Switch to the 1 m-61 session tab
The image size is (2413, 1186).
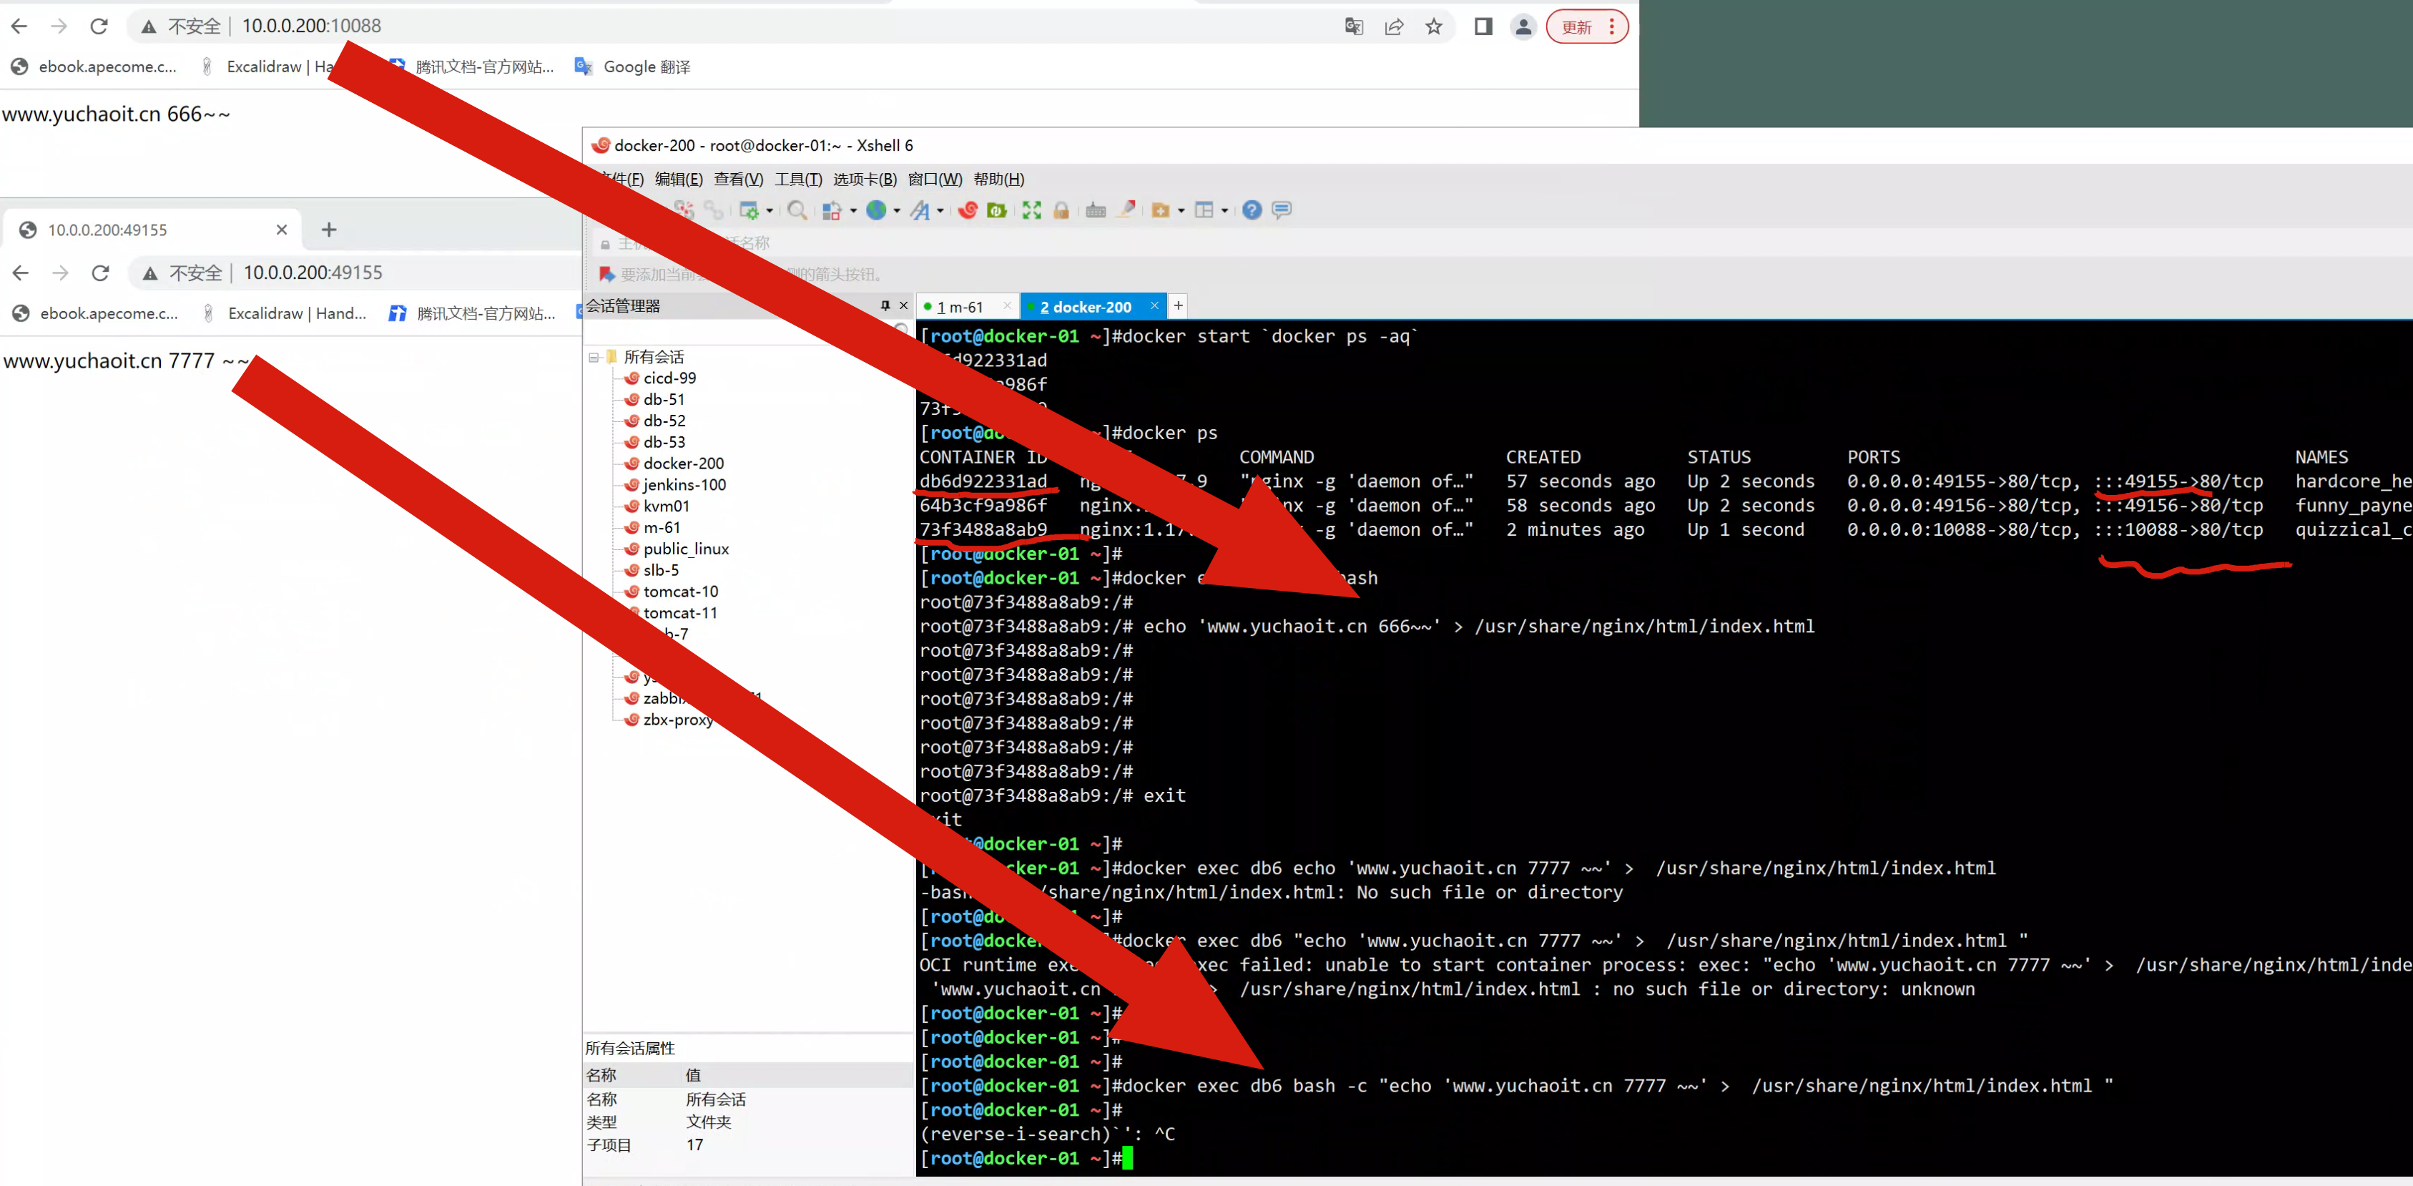coord(960,306)
